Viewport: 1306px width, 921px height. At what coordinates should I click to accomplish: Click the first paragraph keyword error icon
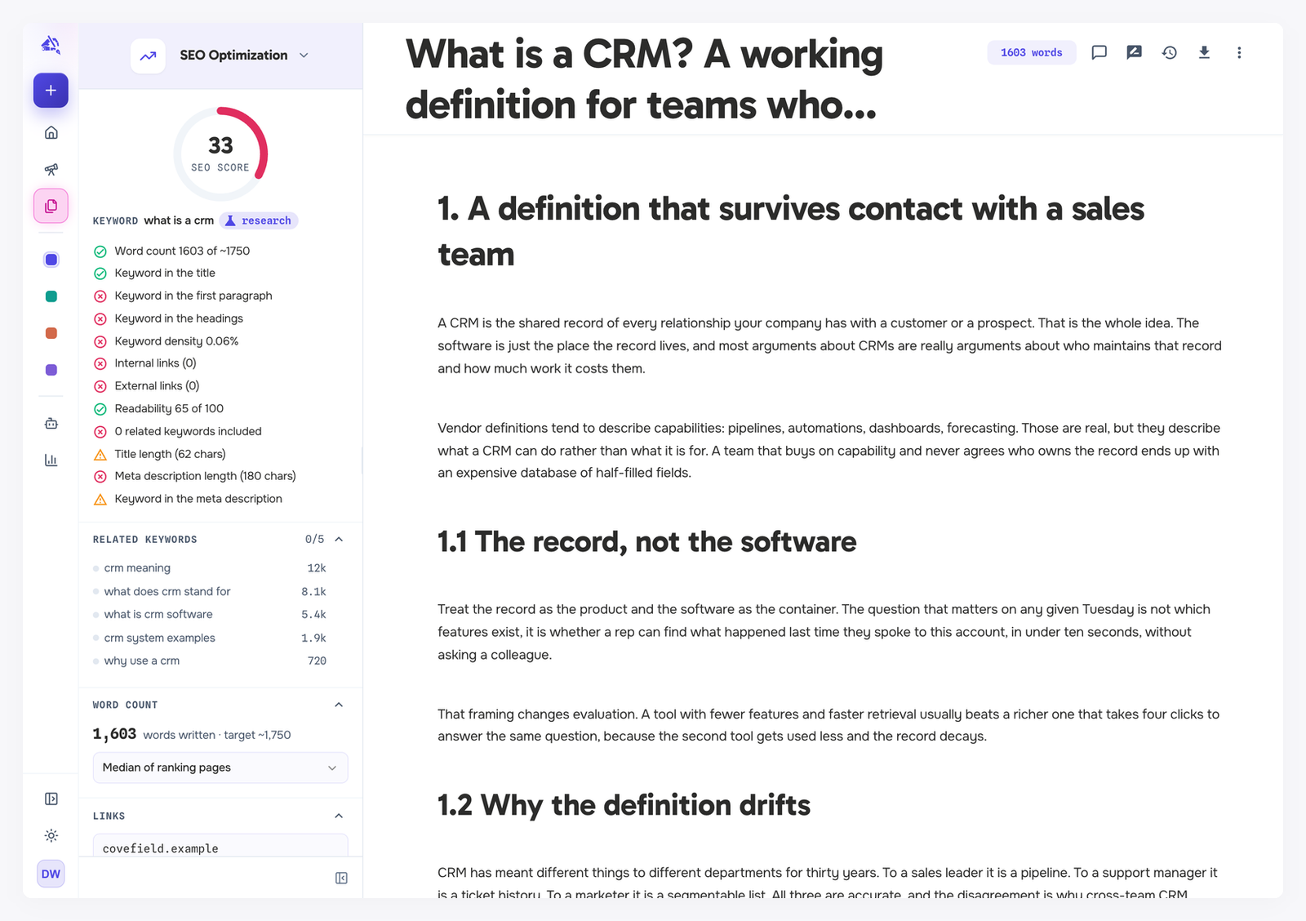[x=100, y=296]
